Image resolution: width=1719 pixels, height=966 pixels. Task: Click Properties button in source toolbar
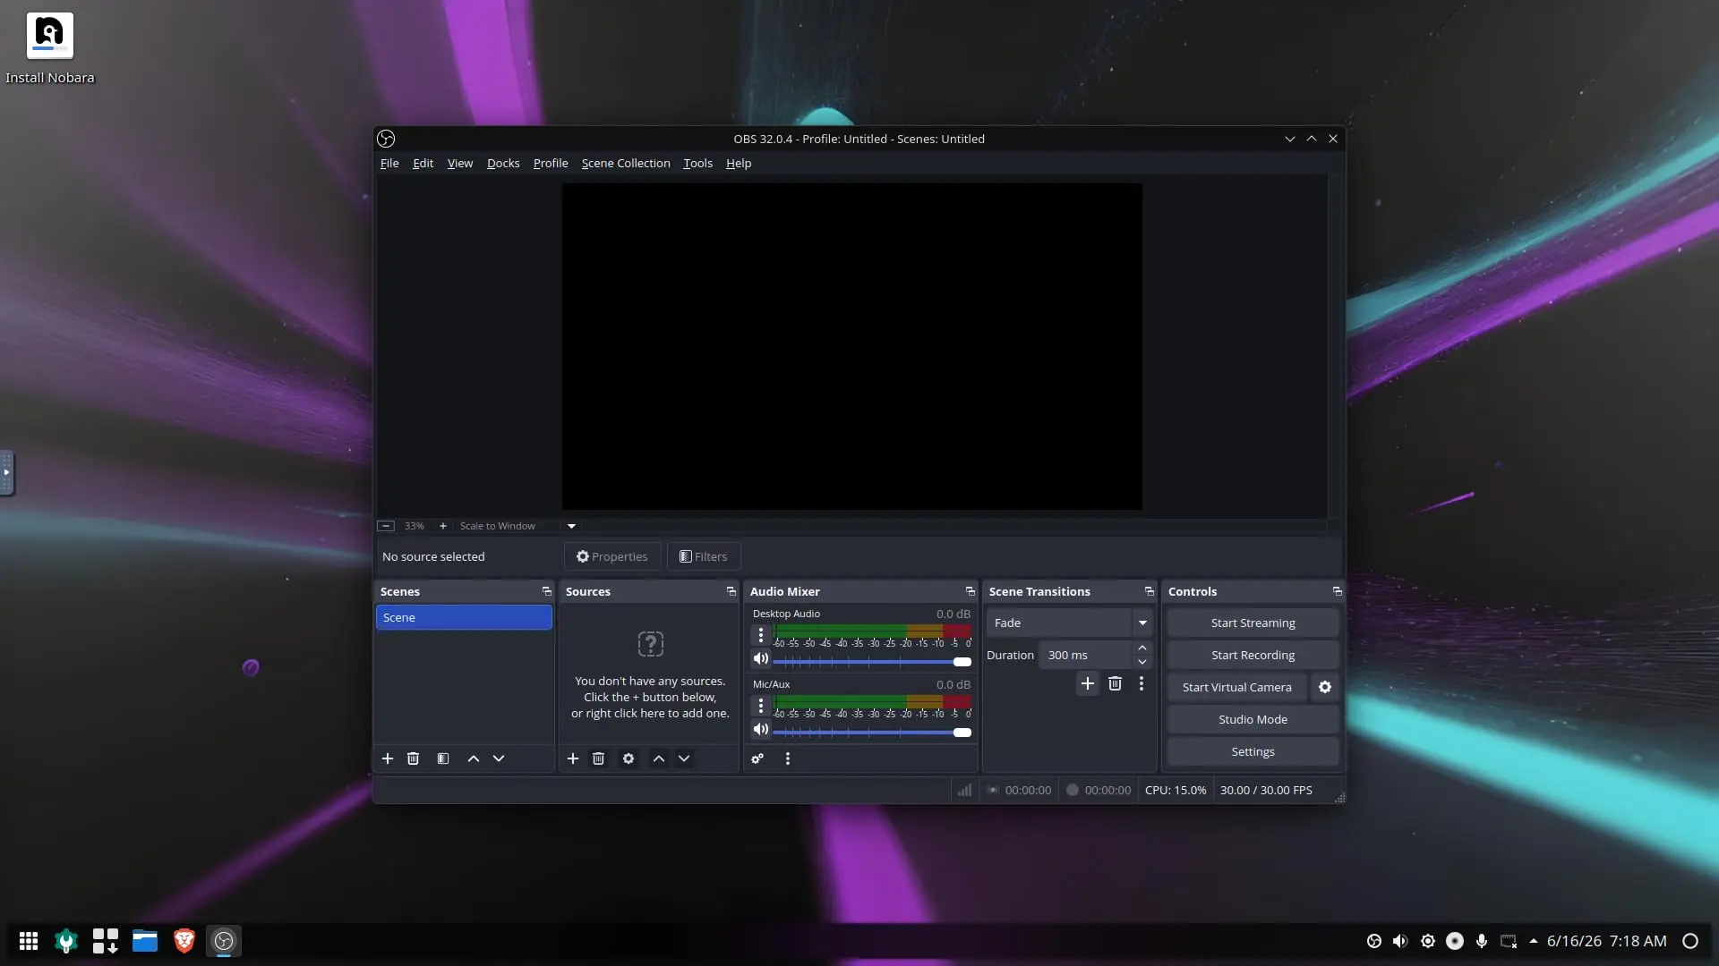(x=612, y=556)
